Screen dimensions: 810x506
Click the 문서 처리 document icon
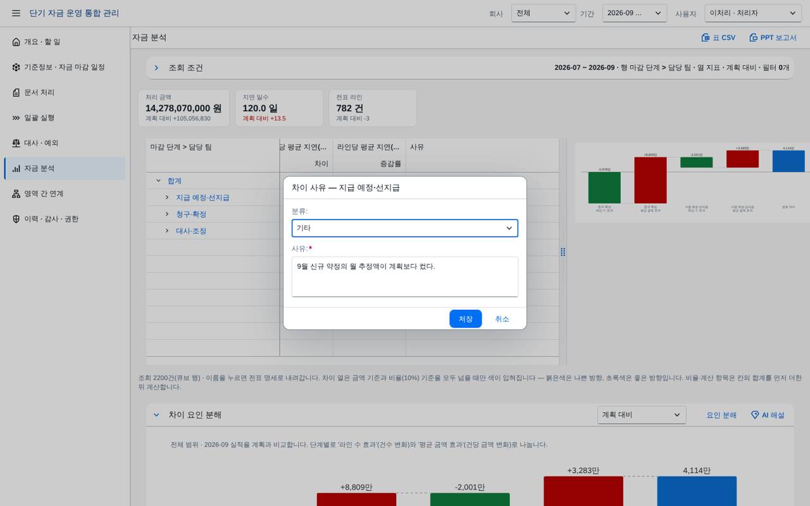[16, 92]
